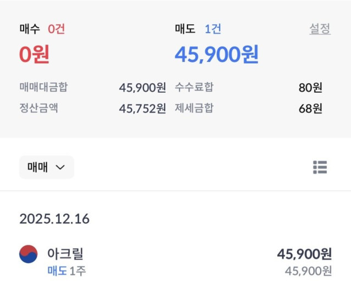
Task: Tap the blue 45,900원 sell total
Action: point(216,54)
